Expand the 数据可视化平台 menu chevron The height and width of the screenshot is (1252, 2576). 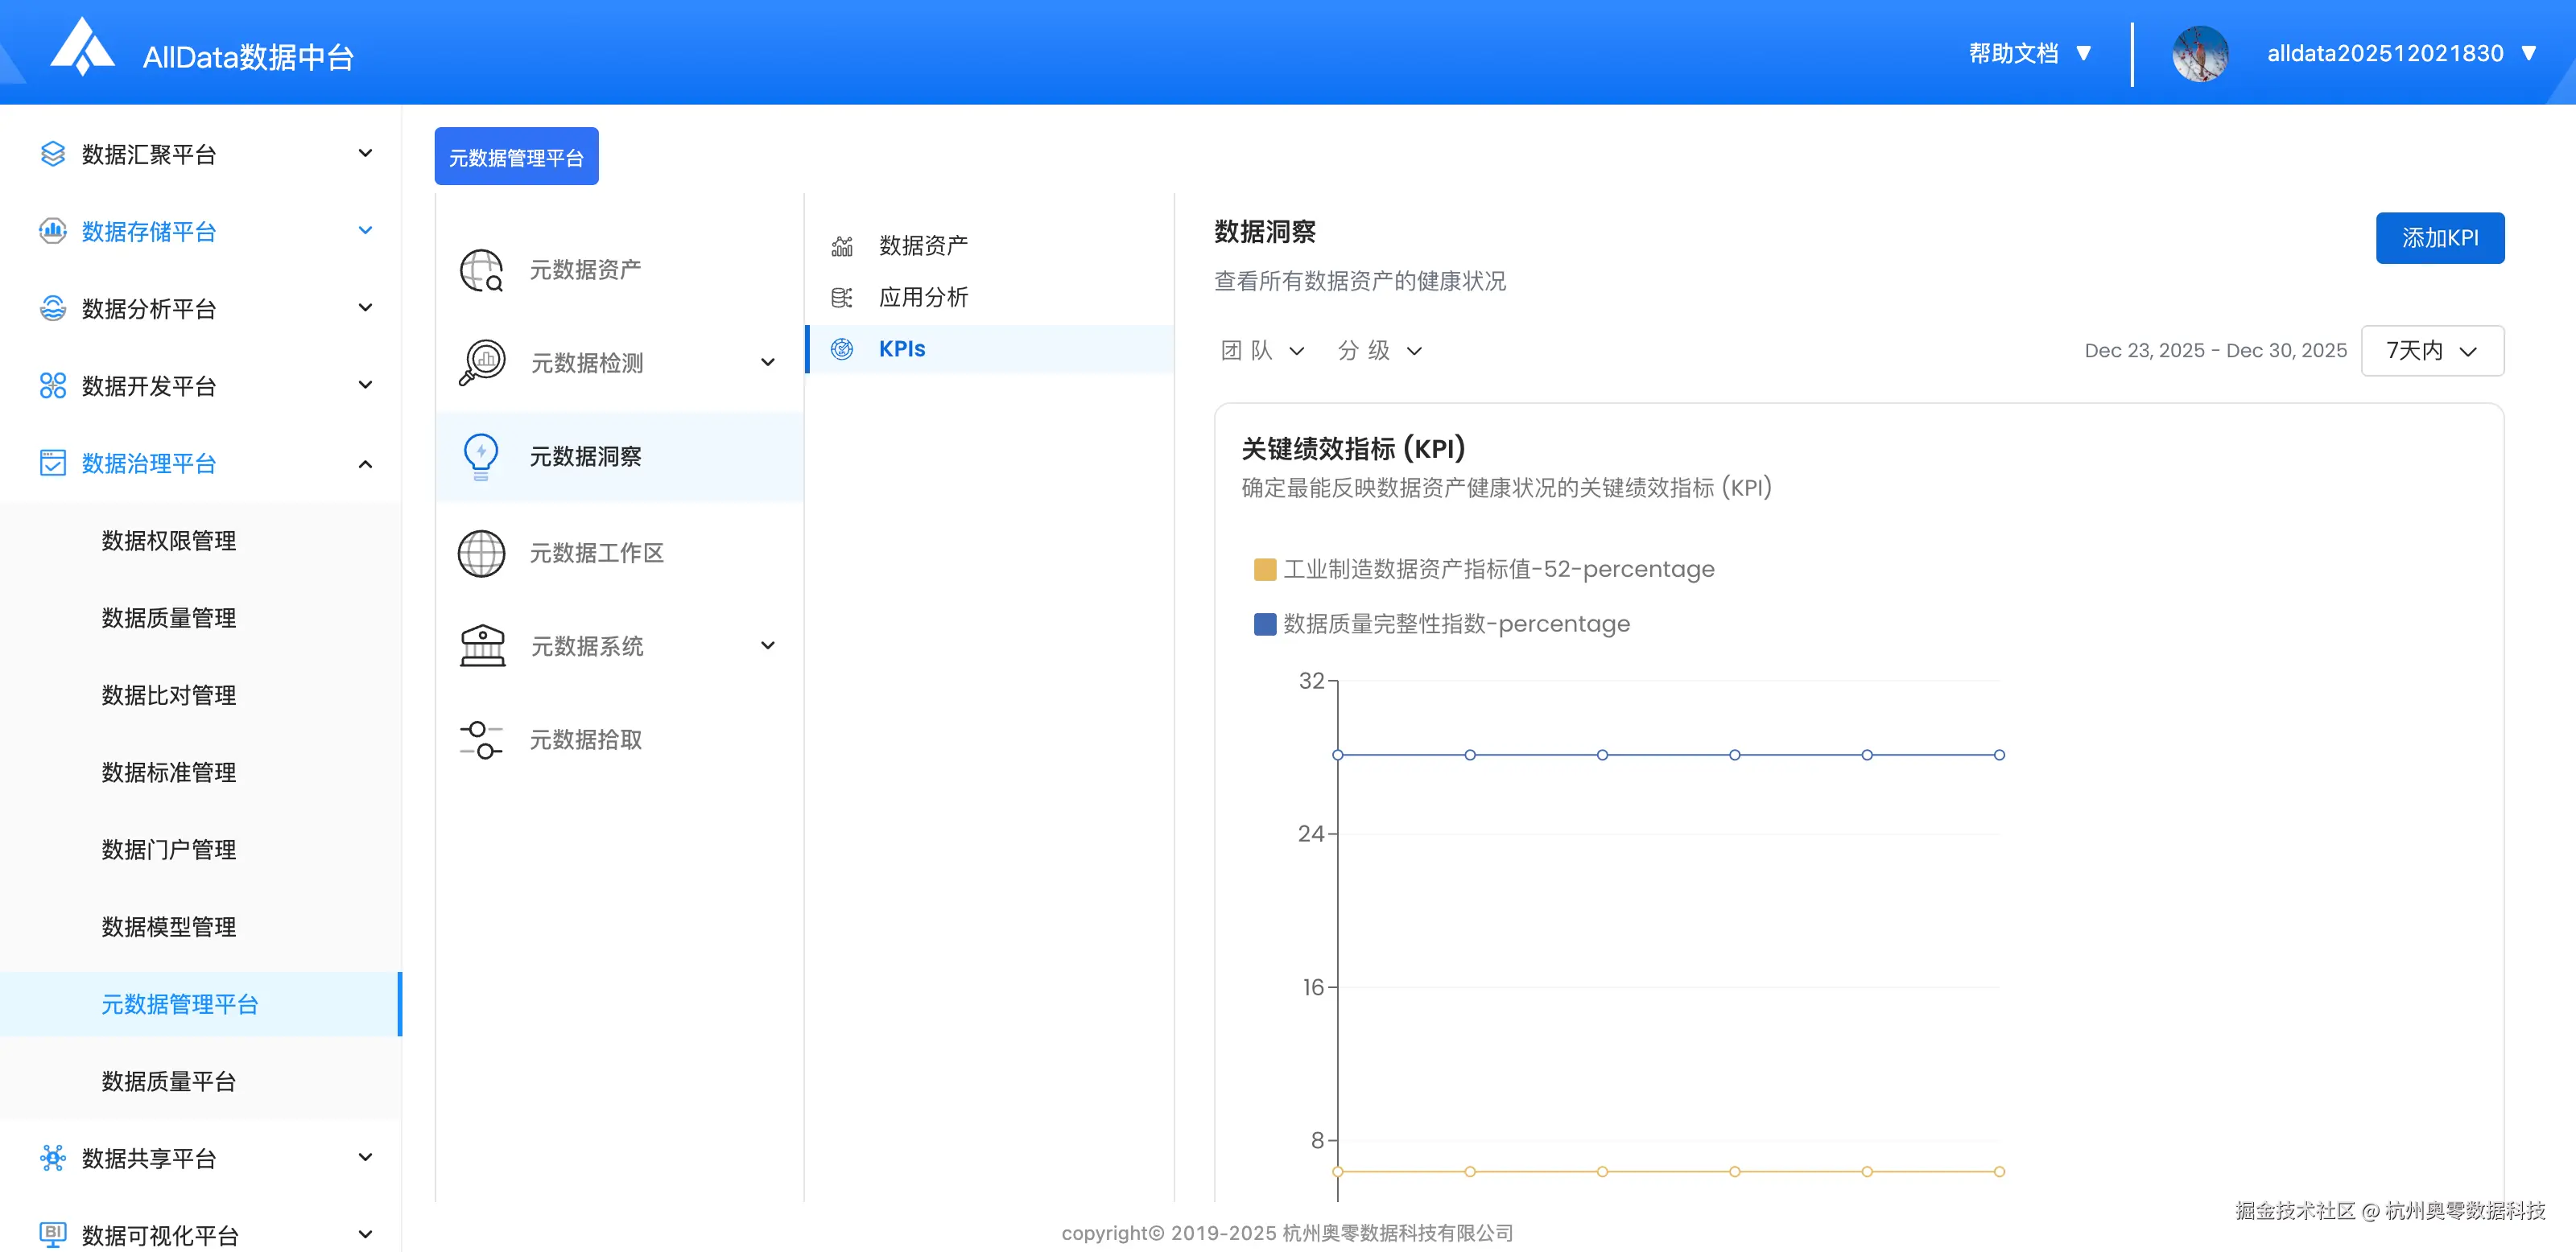[x=366, y=1235]
